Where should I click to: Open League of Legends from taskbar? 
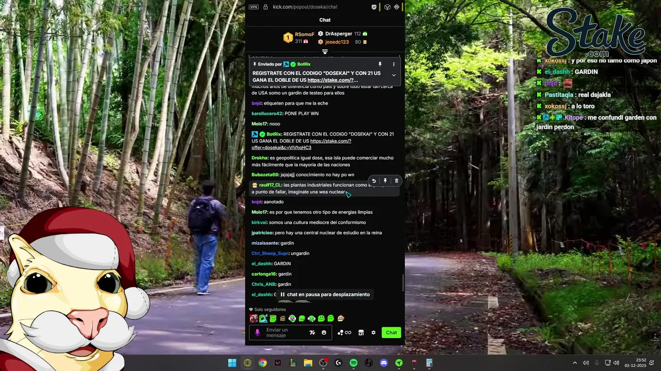pyautogui.click(x=293, y=363)
